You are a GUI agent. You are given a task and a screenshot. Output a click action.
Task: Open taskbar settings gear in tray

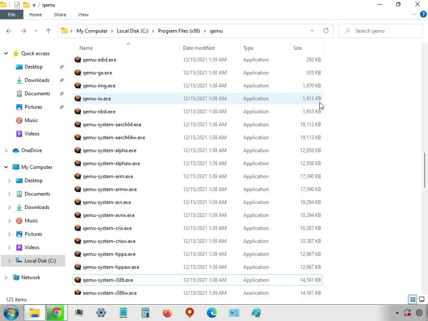point(419,313)
